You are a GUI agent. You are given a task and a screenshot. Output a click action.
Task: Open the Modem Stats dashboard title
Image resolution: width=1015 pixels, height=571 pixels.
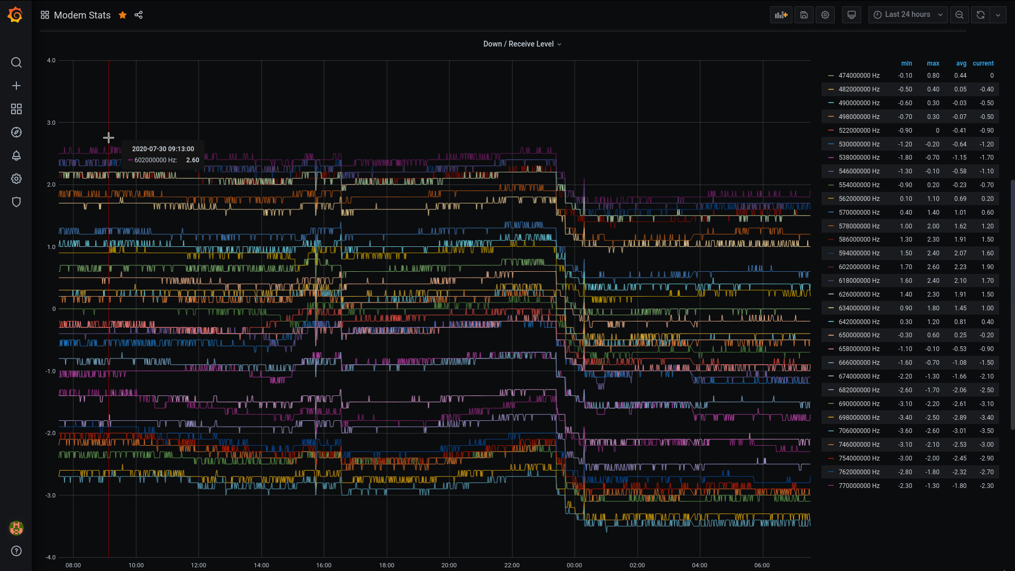tap(82, 15)
